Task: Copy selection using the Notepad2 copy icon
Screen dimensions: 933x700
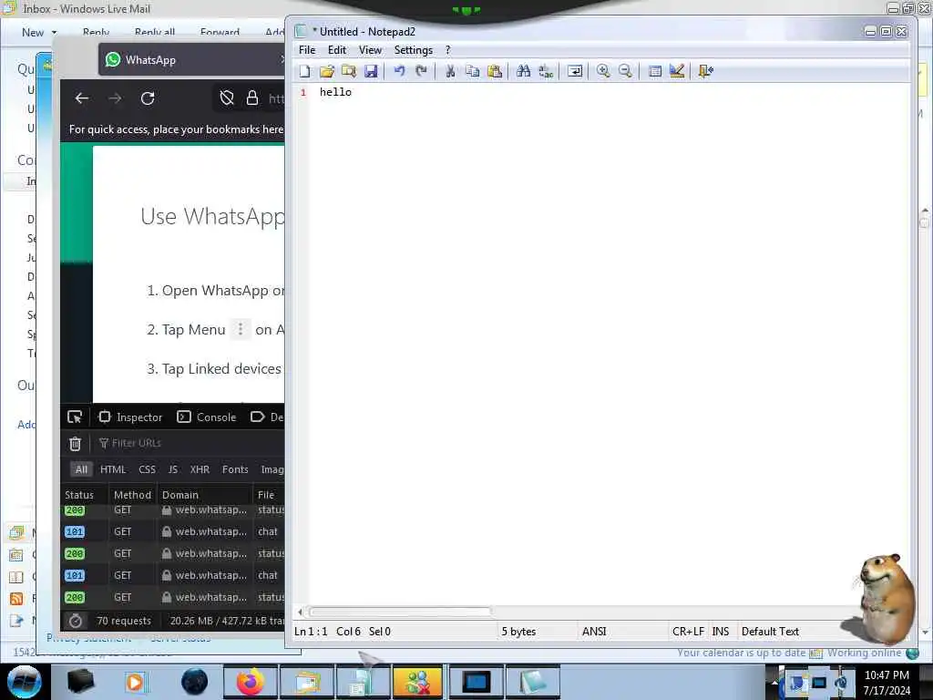Action: (x=473, y=71)
